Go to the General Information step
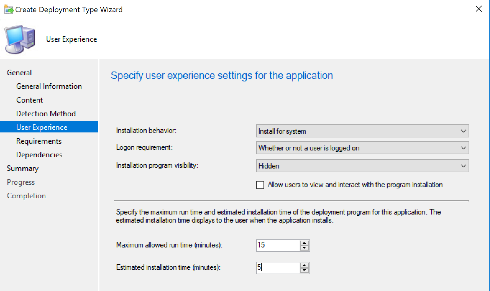The height and width of the screenshot is (291, 490). 49,86
